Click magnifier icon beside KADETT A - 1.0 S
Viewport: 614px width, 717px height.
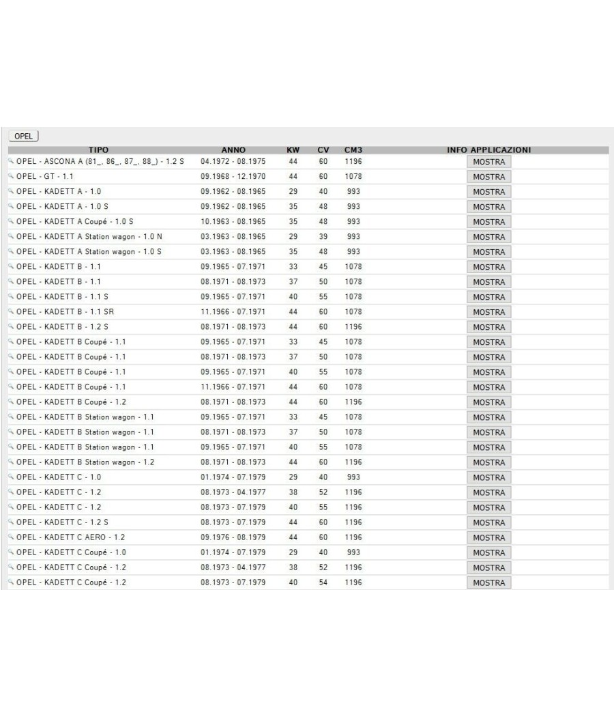click(11, 206)
